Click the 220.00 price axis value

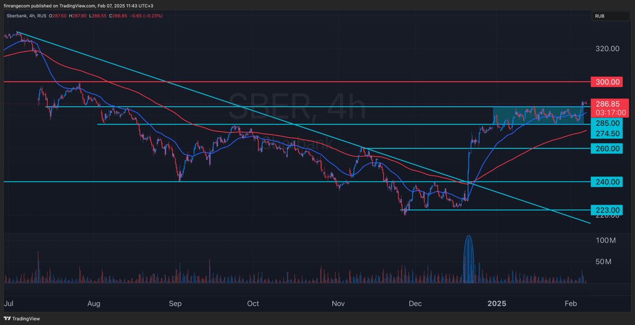[x=607, y=216]
